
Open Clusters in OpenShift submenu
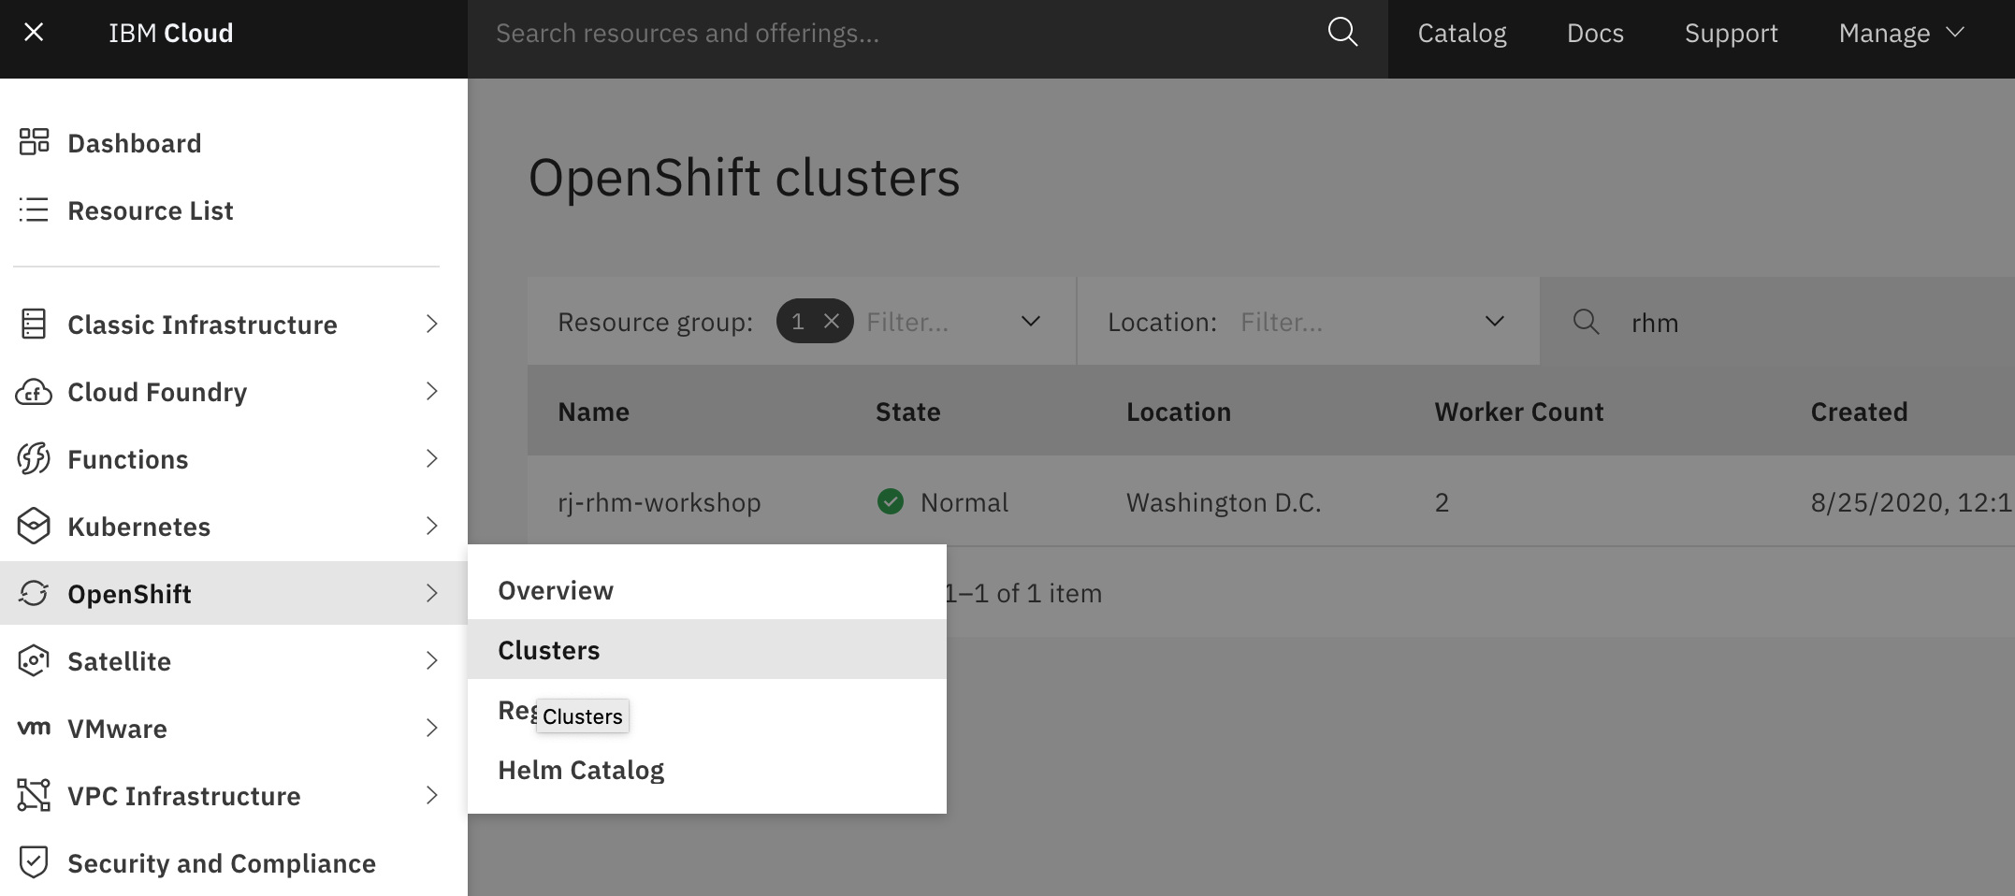pos(707,650)
